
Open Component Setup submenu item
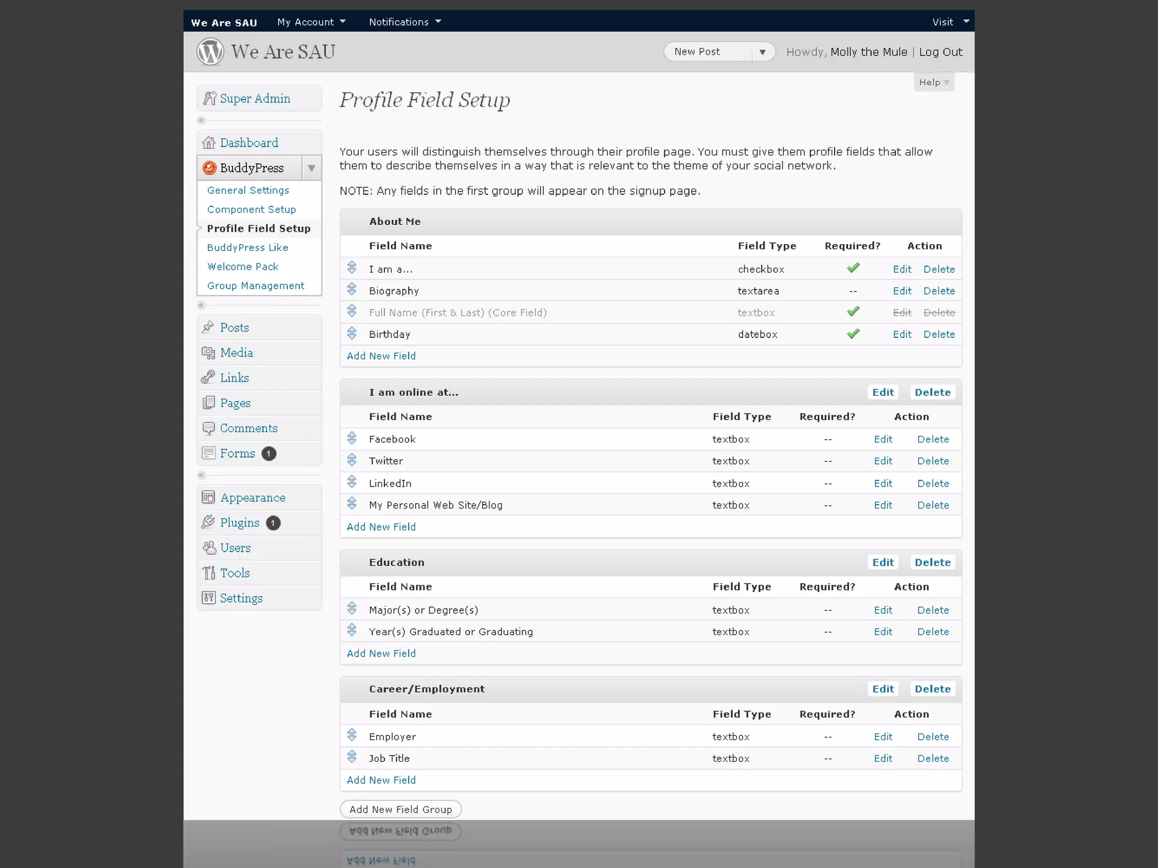[252, 210]
